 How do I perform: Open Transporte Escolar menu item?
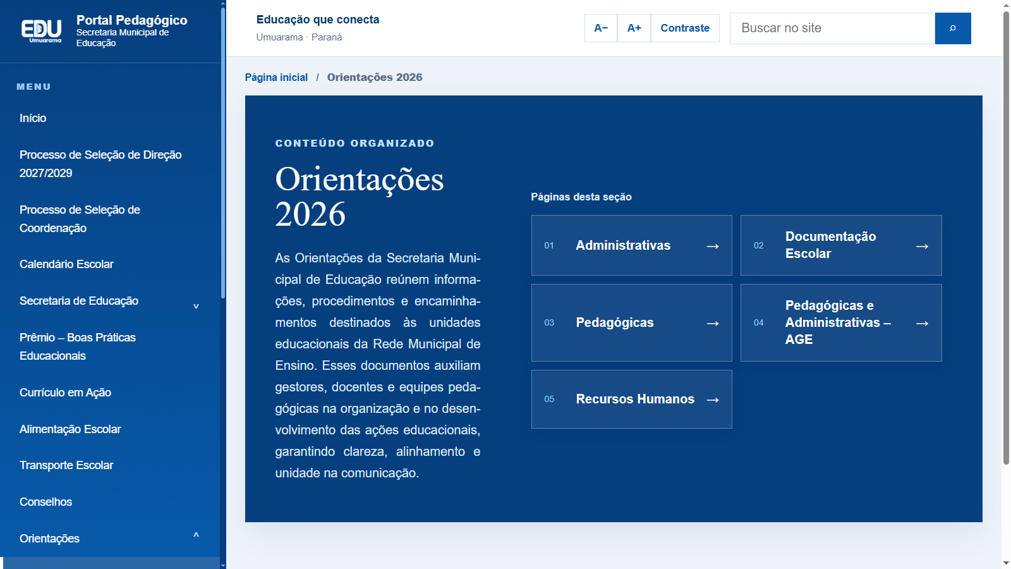pyautogui.click(x=66, y=465)
